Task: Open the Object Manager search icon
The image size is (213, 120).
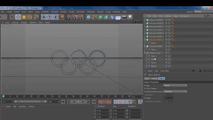Action: tap(205, 16)
